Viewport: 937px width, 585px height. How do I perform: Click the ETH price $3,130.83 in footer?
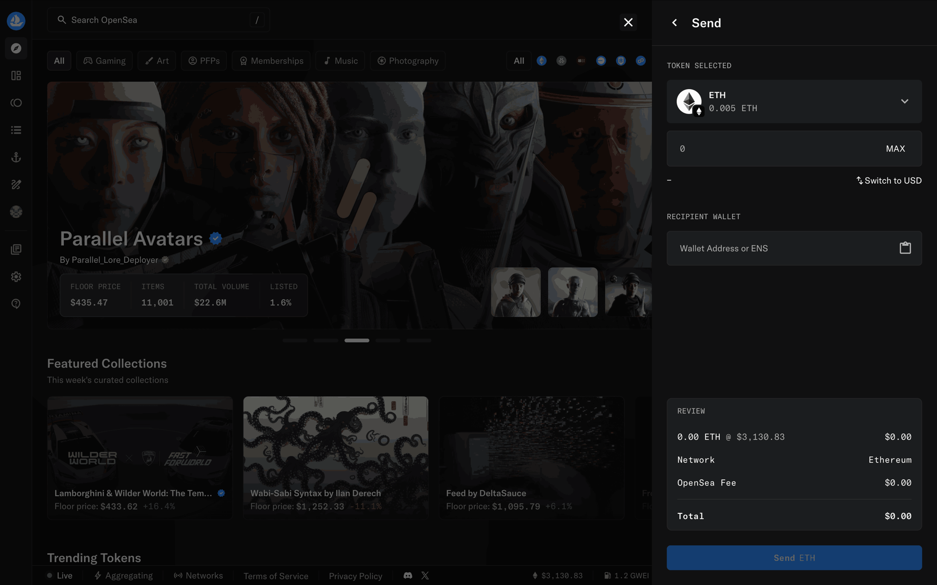pyautogui.click(x=557, y=576)
